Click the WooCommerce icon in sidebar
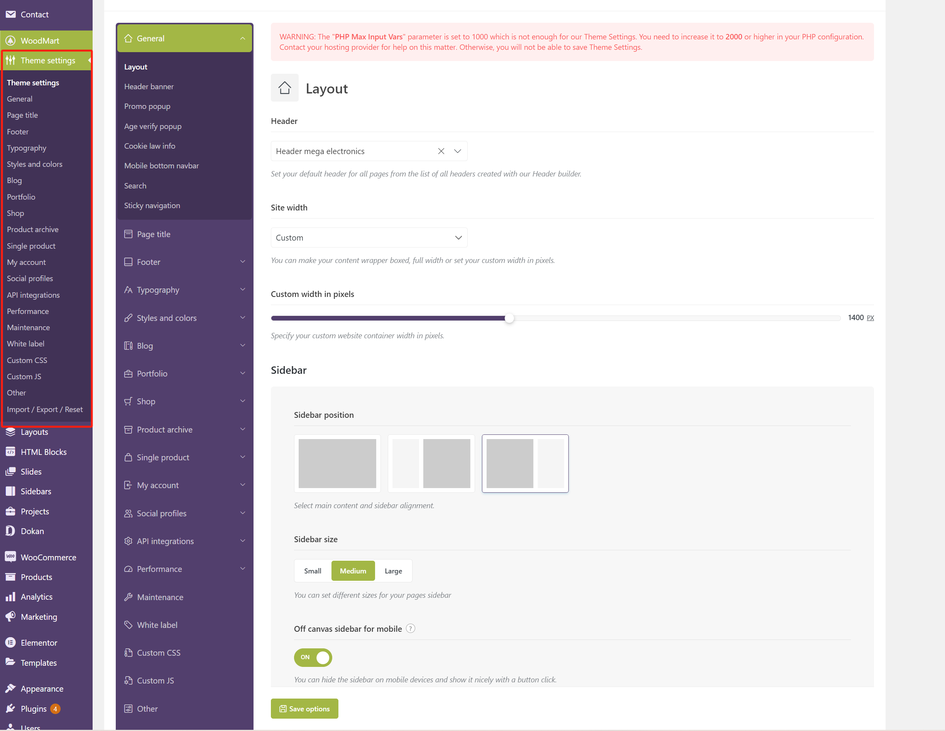 click(x=11, y=557)
